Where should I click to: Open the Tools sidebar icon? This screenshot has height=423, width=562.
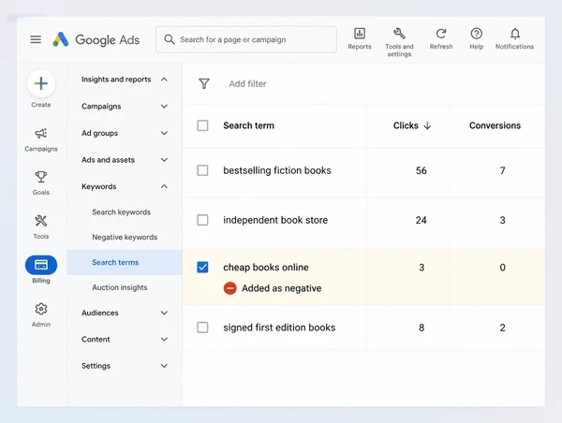pos(41,221)
